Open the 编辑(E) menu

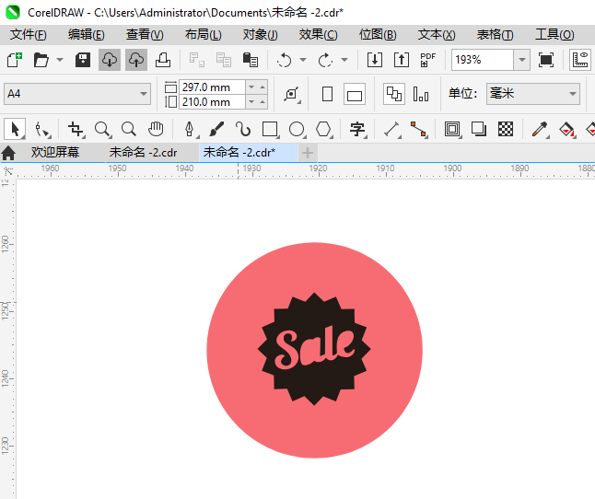tap(87, 35)
